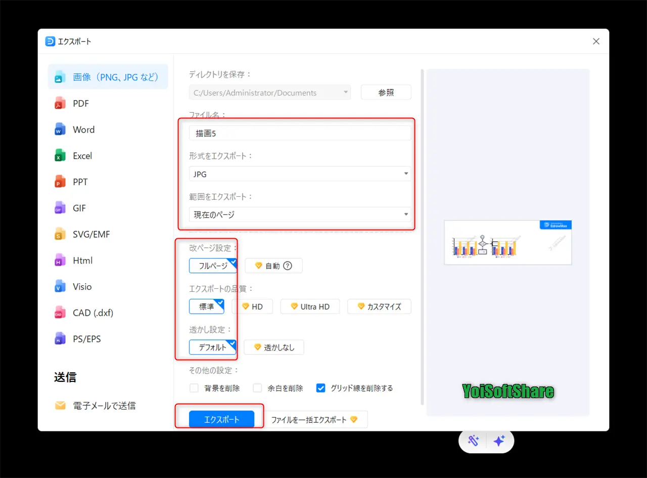Open the 範囲をエクスポート 現在のページ dropdown

pyautogui.click(x=300, y=214)
